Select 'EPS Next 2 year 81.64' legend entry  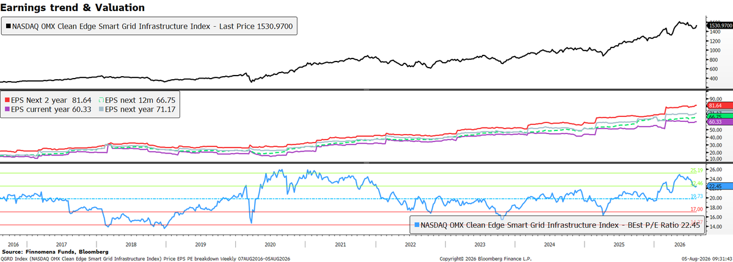(x=51, y=99)
